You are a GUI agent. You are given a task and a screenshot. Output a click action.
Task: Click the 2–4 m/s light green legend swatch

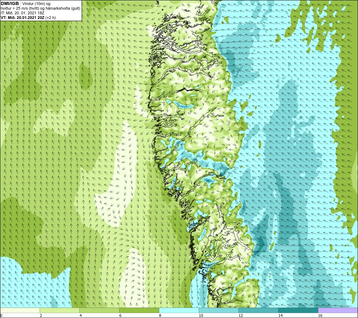click(x=59, y=310)
